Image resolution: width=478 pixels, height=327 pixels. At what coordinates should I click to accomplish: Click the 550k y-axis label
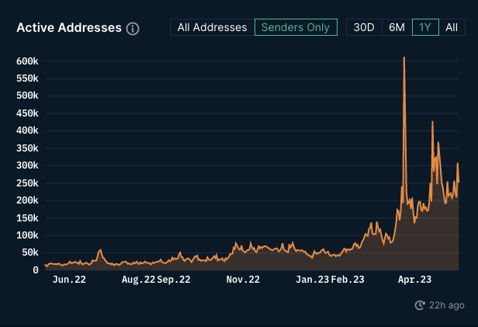[27, 78]
